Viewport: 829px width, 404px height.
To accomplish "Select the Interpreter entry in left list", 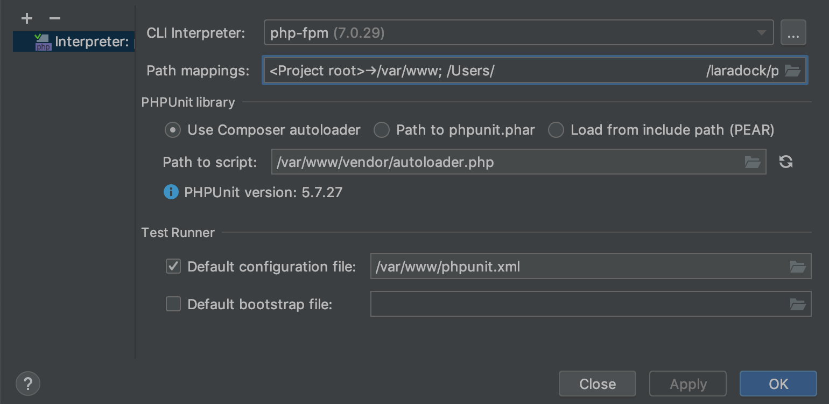I will pyautogui.click(x=81, y=41).
